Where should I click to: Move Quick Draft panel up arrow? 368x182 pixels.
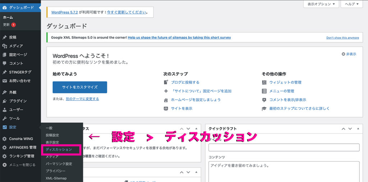click(x=343, y=129)
